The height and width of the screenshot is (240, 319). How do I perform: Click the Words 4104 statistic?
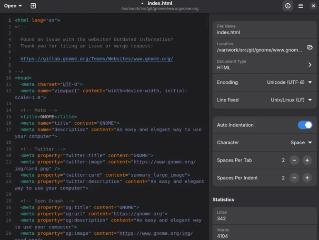(x=264, y=233)
